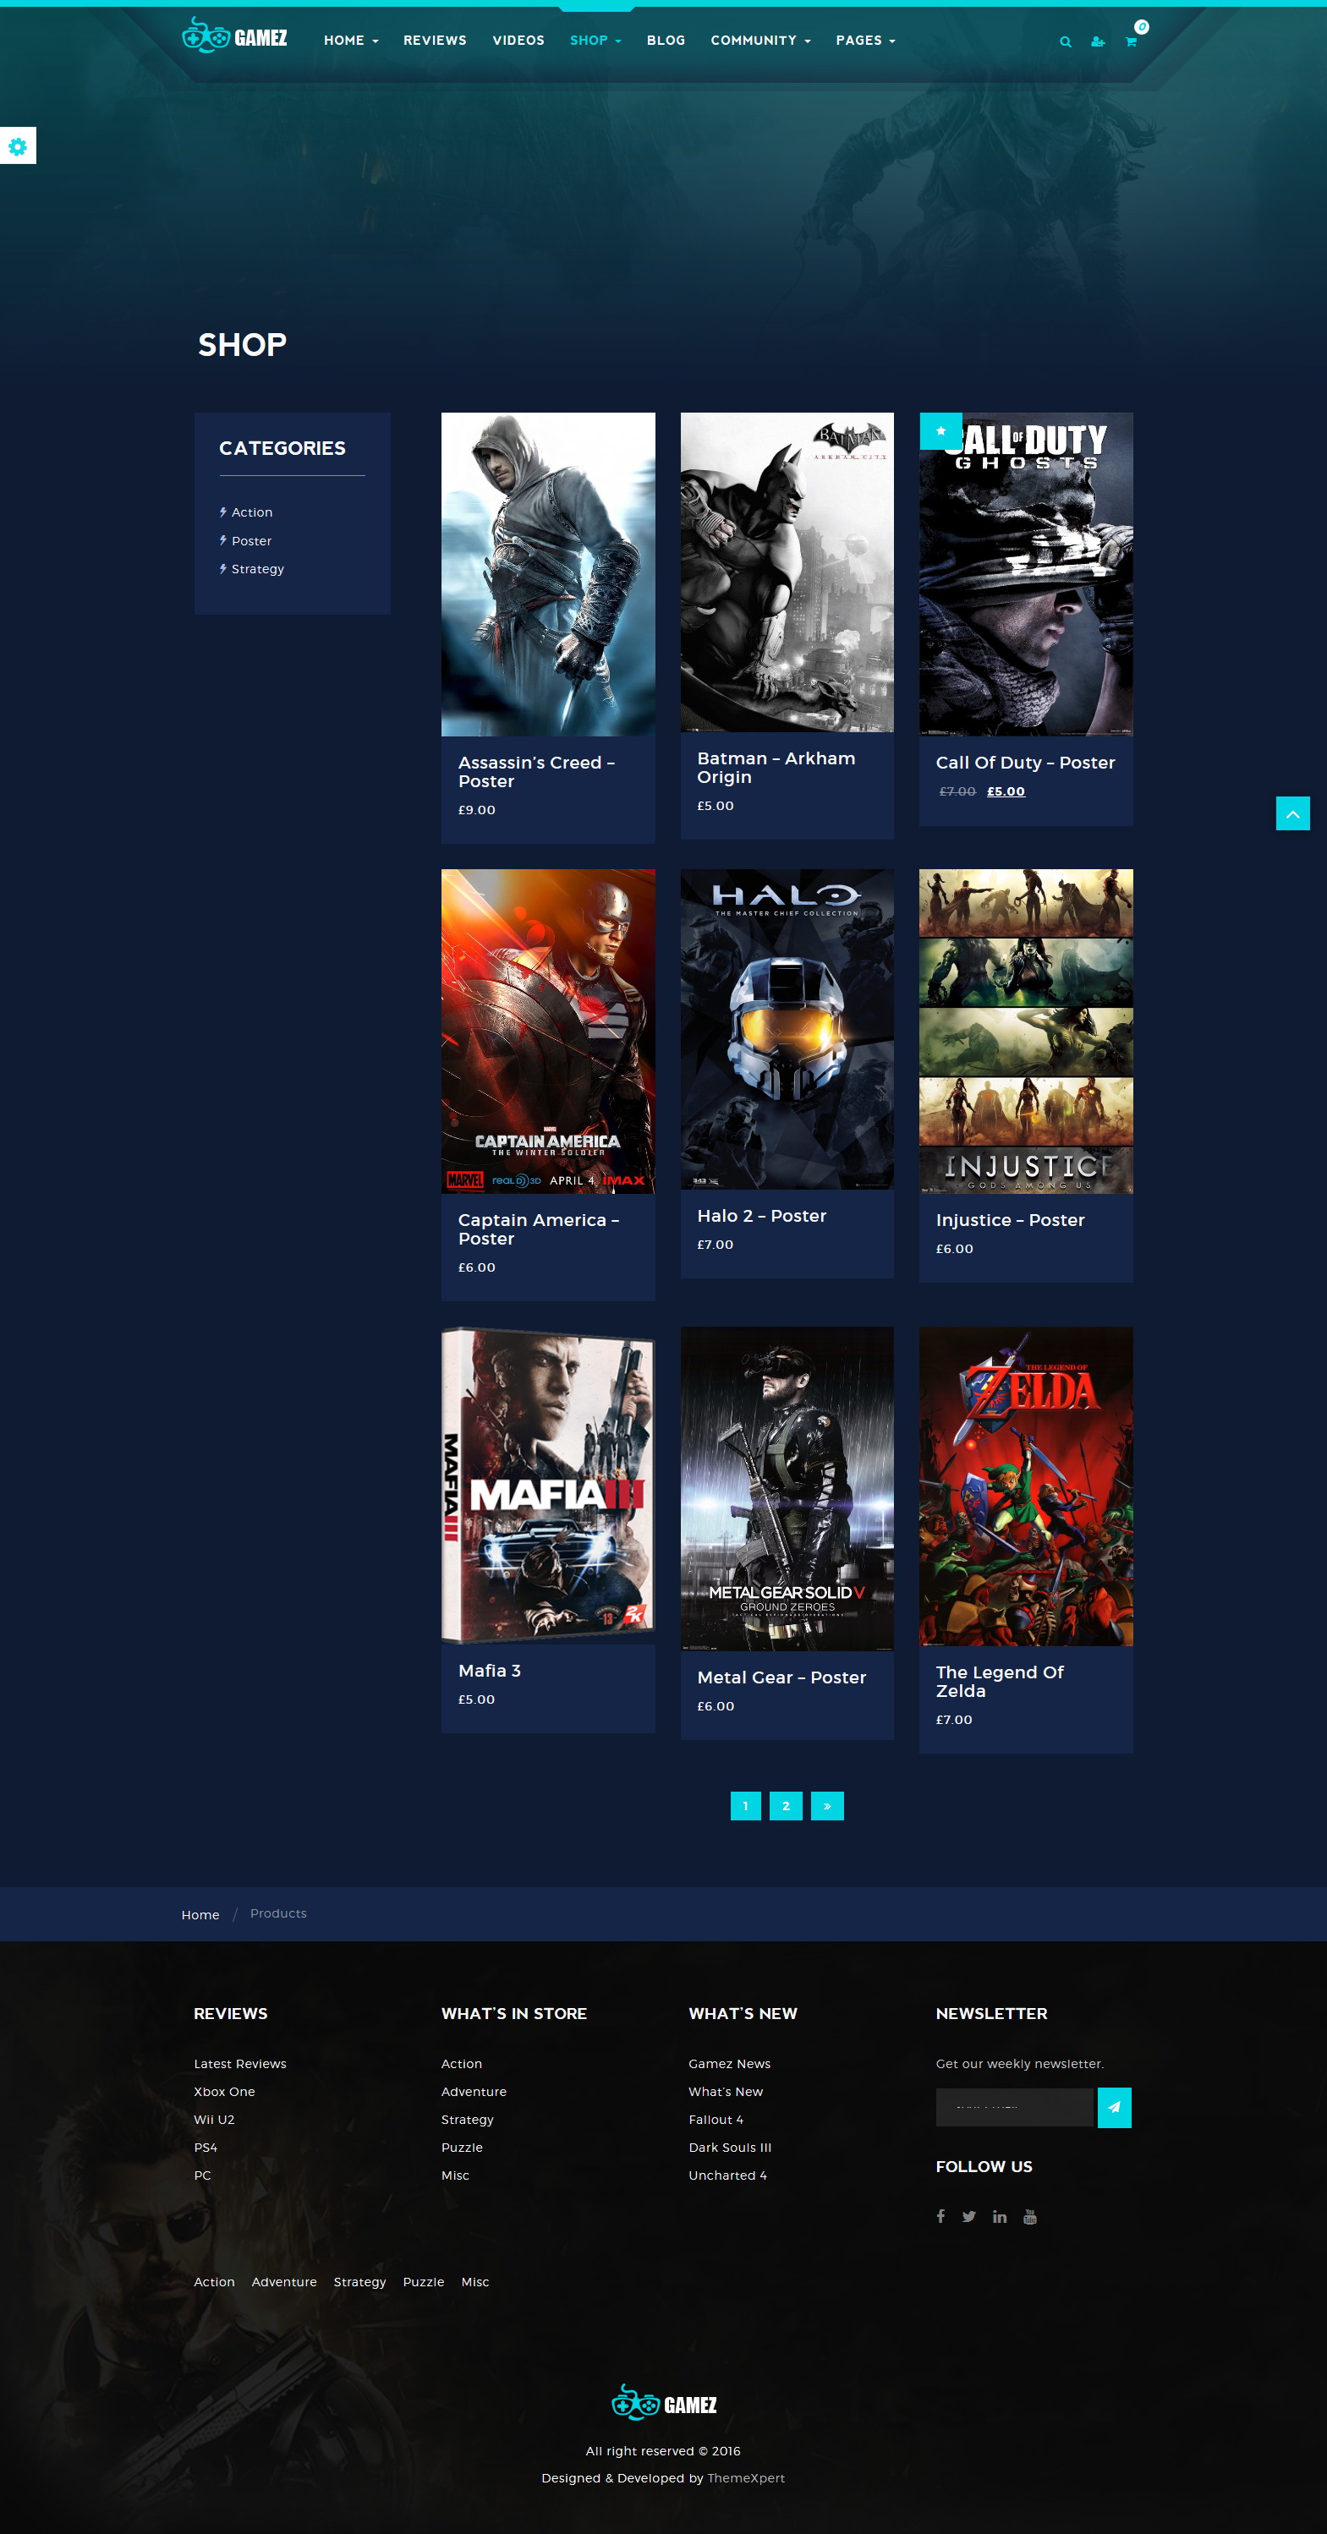Open What's New link in footer list
1327x2534 pixels.
pyautogui.click(x=726, y=2091)
